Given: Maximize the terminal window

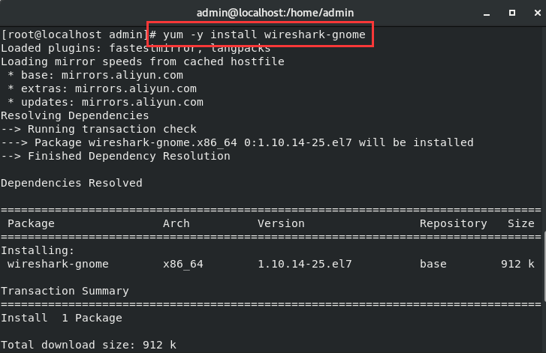Looking at the screenshot, I should coord(512,13).
